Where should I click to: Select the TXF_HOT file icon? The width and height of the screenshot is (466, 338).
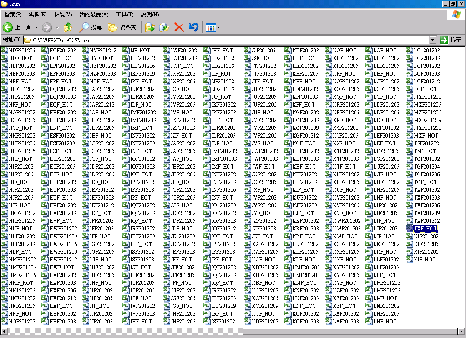pos(410,229)
